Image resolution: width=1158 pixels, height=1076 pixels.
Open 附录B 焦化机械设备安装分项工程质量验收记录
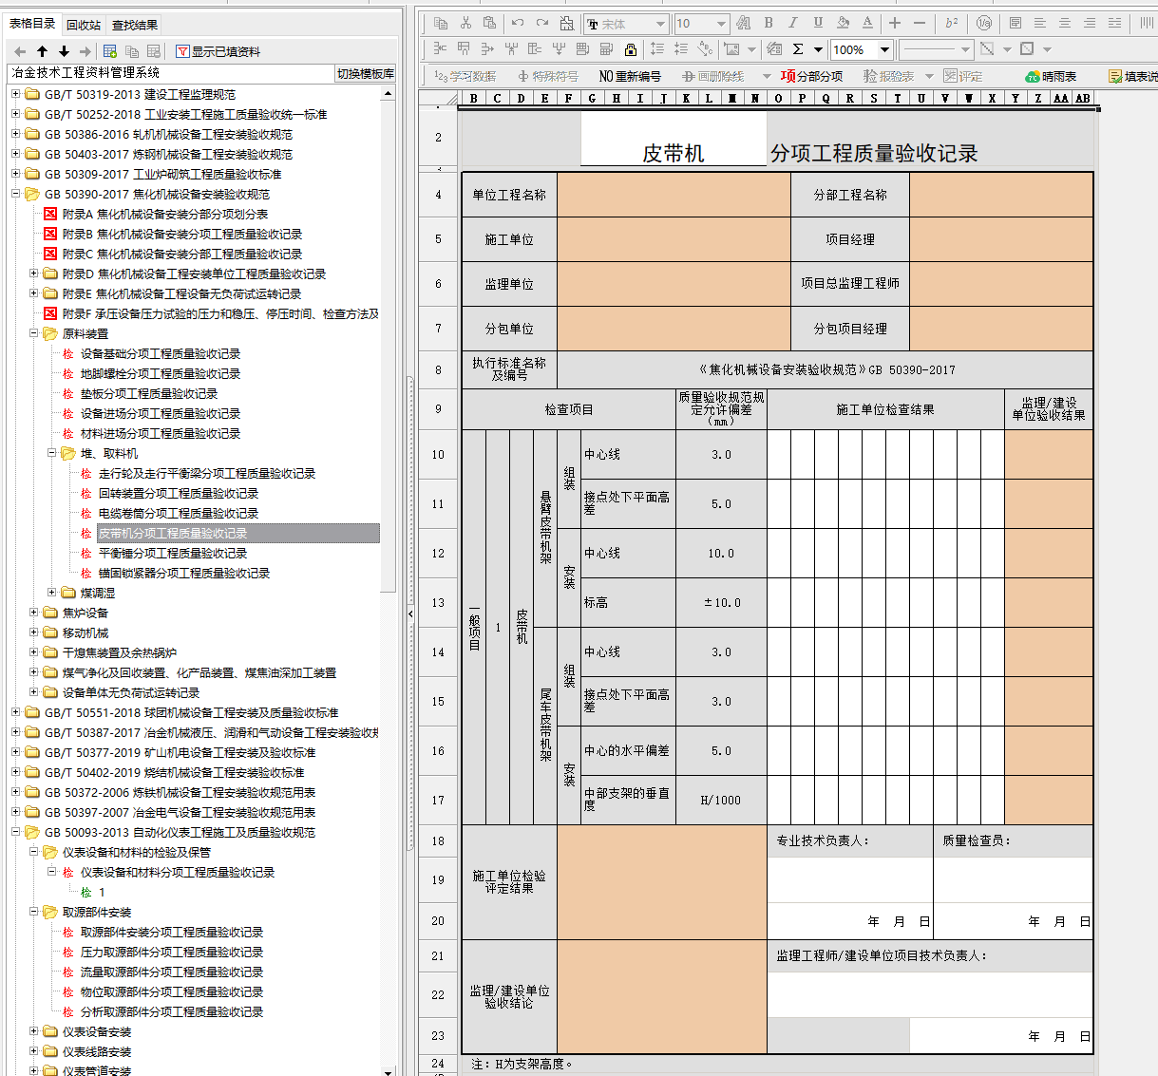click(182, 234)
